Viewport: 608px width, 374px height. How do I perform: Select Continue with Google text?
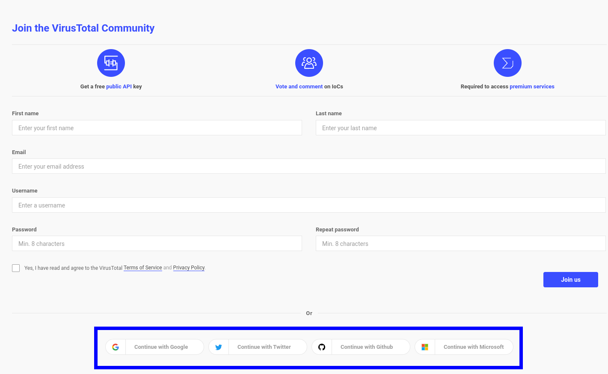click(x=161, y=347)
